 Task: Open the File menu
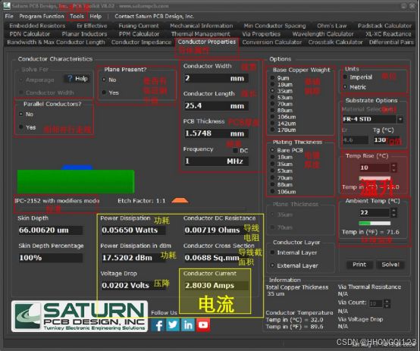coord(9,16)
